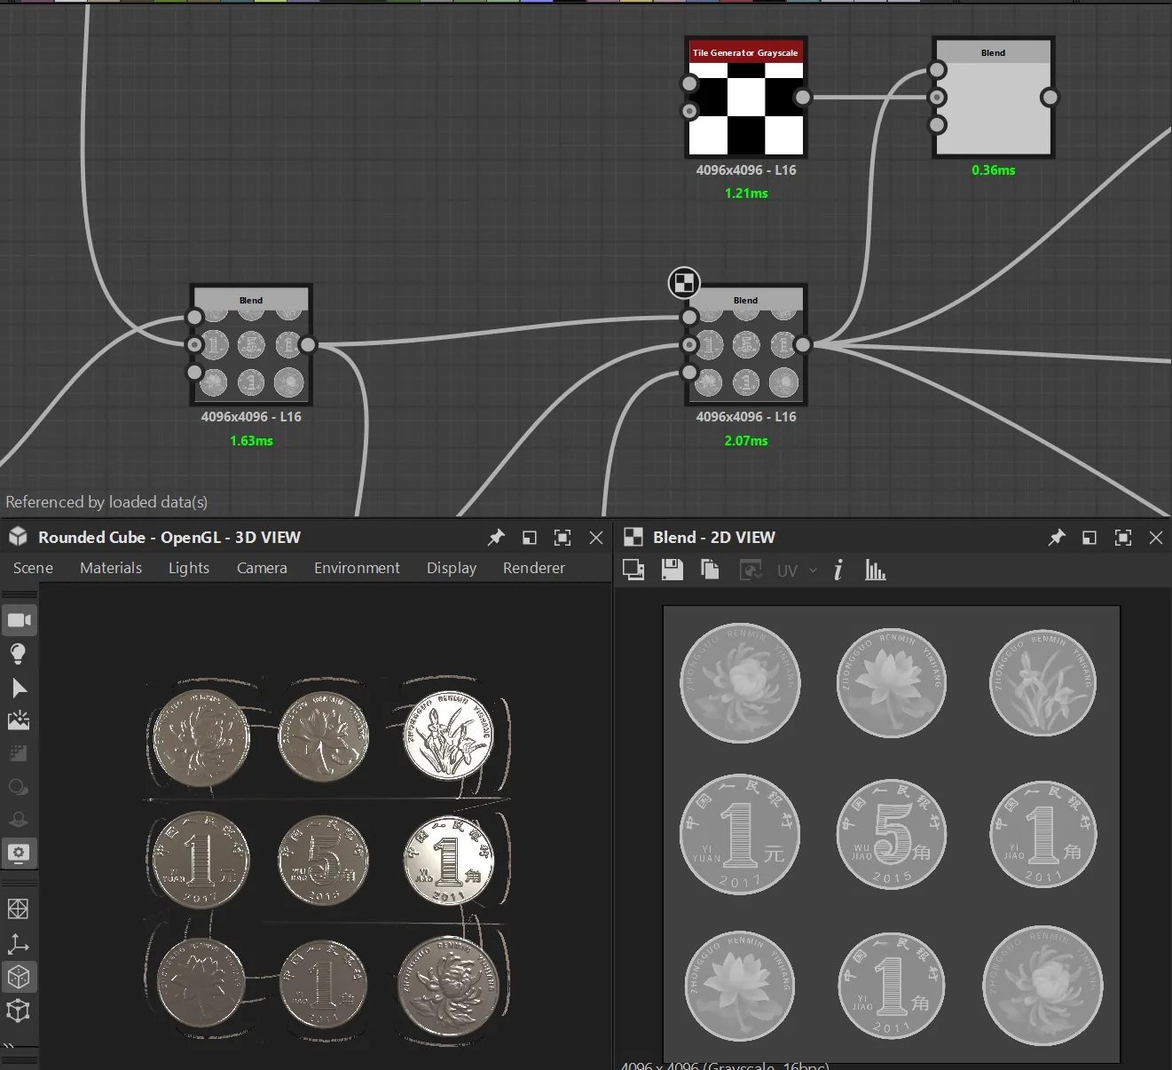Close the 3D VIEW panel
Image resolution: width=1172 pixels, height=1070 pixels.
(x=596, y=538)
